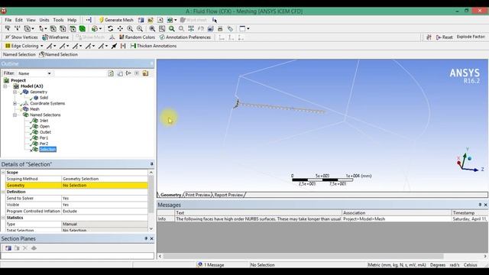This screenshot has width=489, height=275.
Task: Click the Send to Solver Yes value
Action: tap(105, 199)
